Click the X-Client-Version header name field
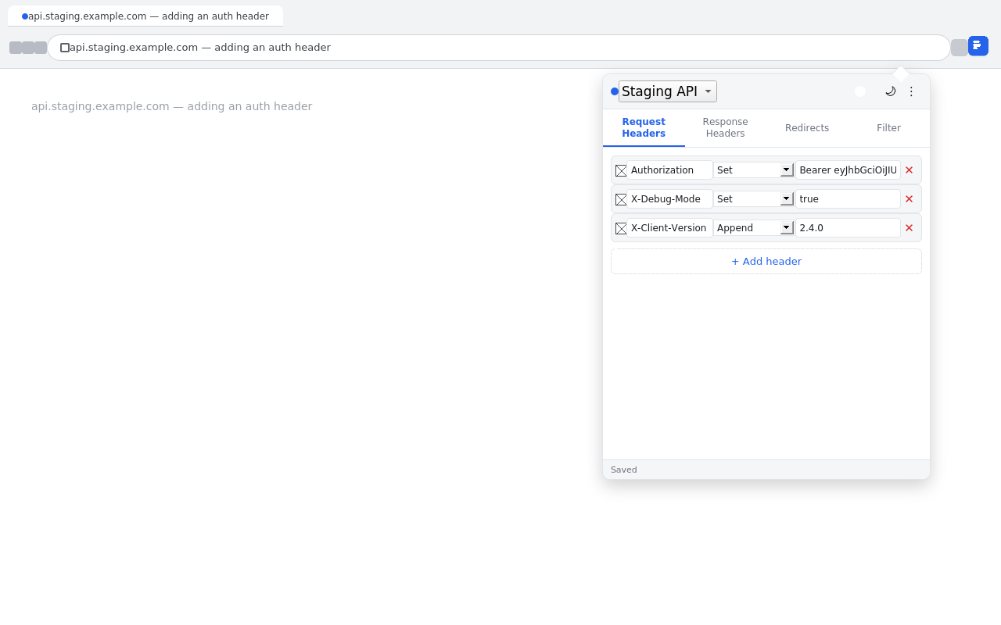1001x625 pixels. pos(669,228)
